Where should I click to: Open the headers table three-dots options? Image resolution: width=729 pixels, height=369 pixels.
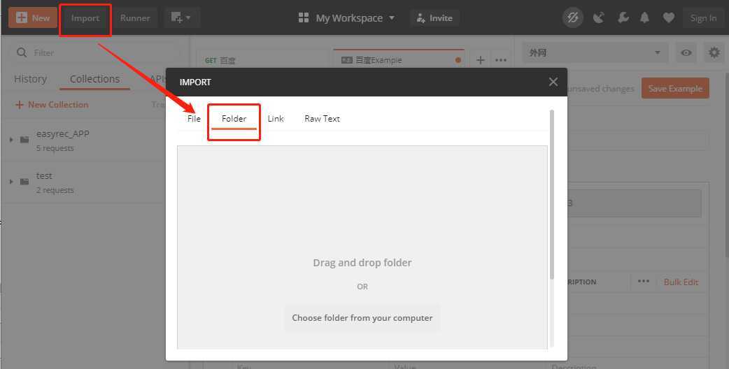[644, 282]
